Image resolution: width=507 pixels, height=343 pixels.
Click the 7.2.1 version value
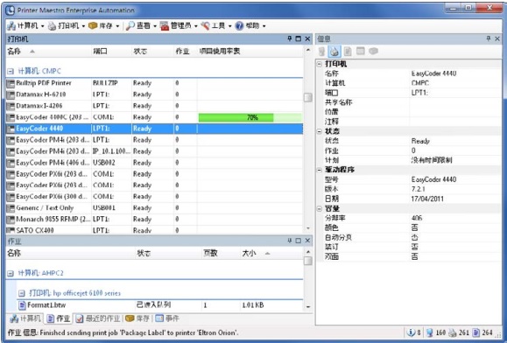pos(418,189)
